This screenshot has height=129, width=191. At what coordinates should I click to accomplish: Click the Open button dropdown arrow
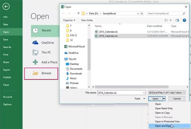pyautogui.click(x=164, y=99)
